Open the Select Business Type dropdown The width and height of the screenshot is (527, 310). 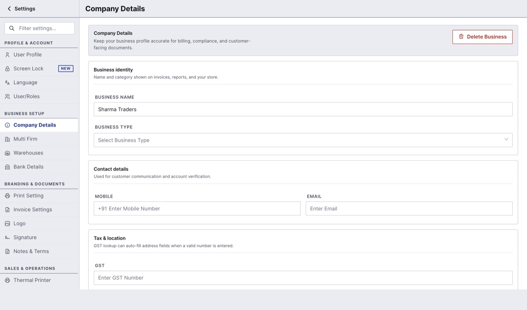(303, 140)
